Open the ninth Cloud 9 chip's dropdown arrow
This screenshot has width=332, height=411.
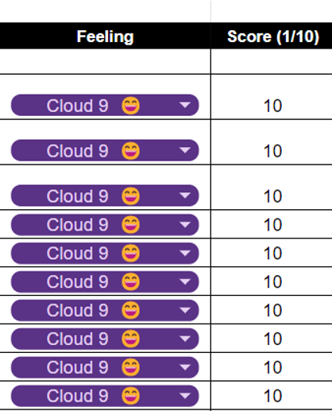click(185, 367)
